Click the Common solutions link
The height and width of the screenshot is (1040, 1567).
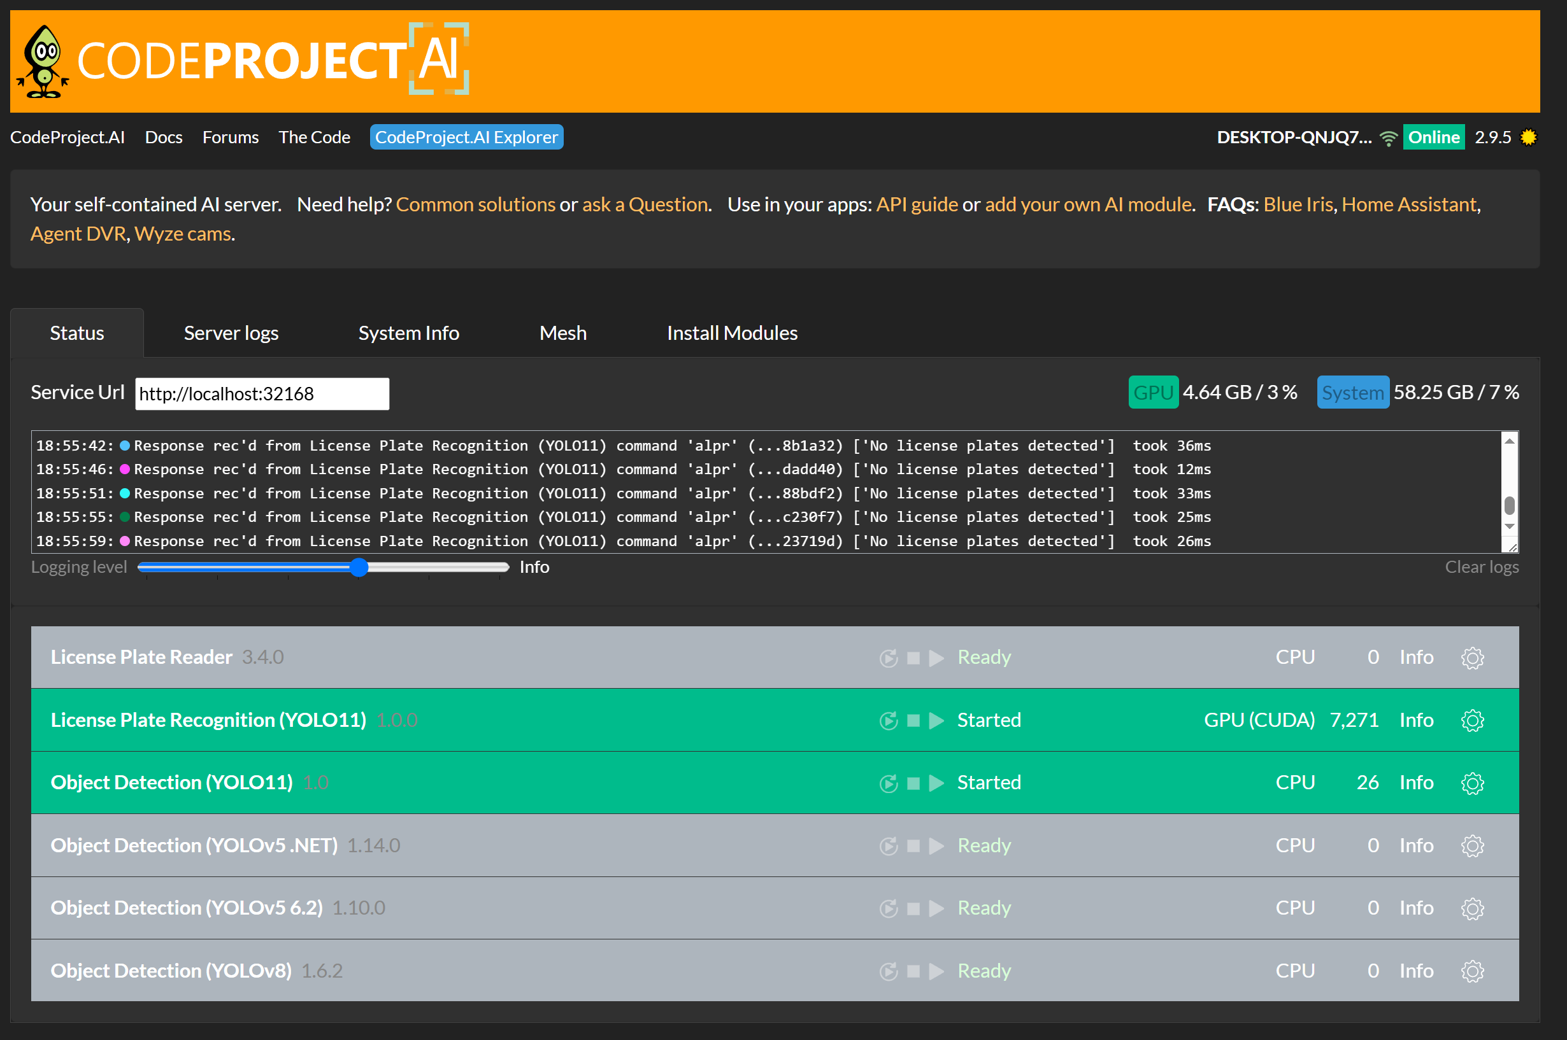[475, 204]
